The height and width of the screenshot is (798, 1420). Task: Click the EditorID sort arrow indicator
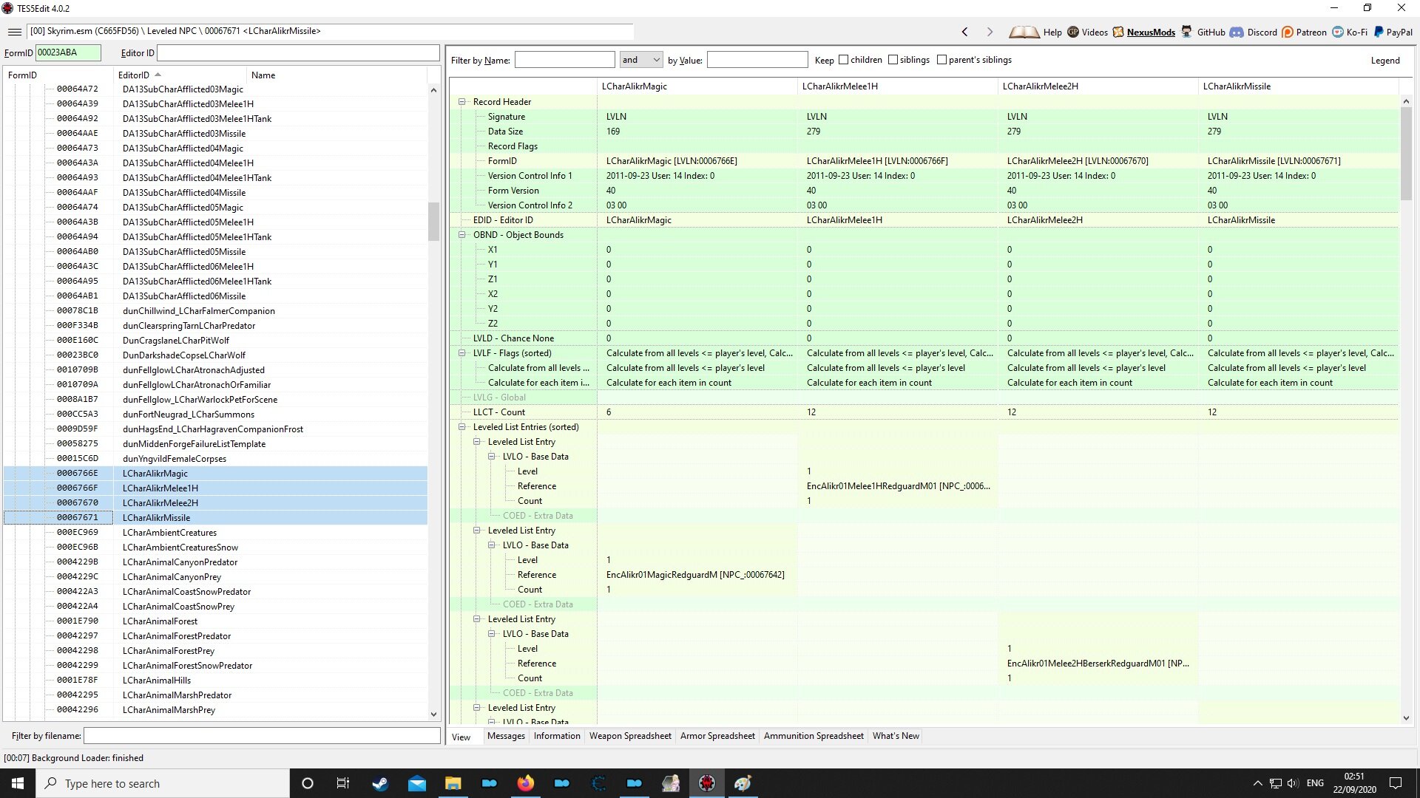point(158,75)
